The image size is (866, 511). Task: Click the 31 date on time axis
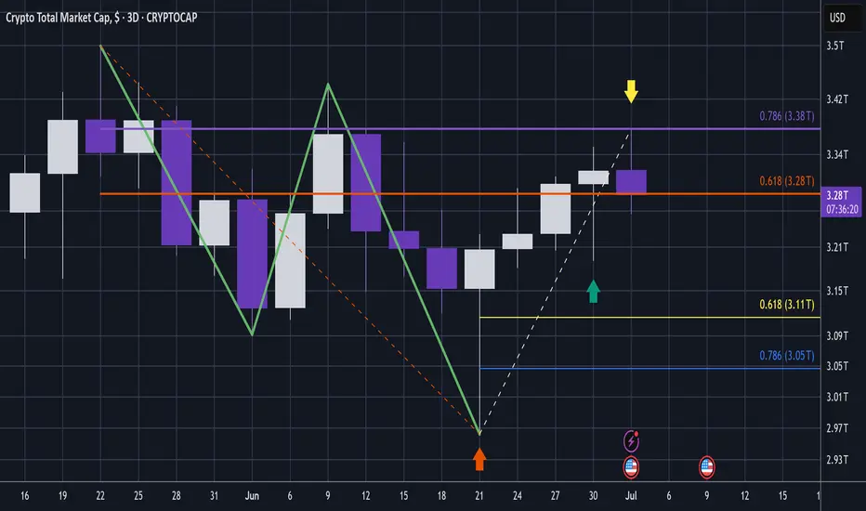click(214, 495)
